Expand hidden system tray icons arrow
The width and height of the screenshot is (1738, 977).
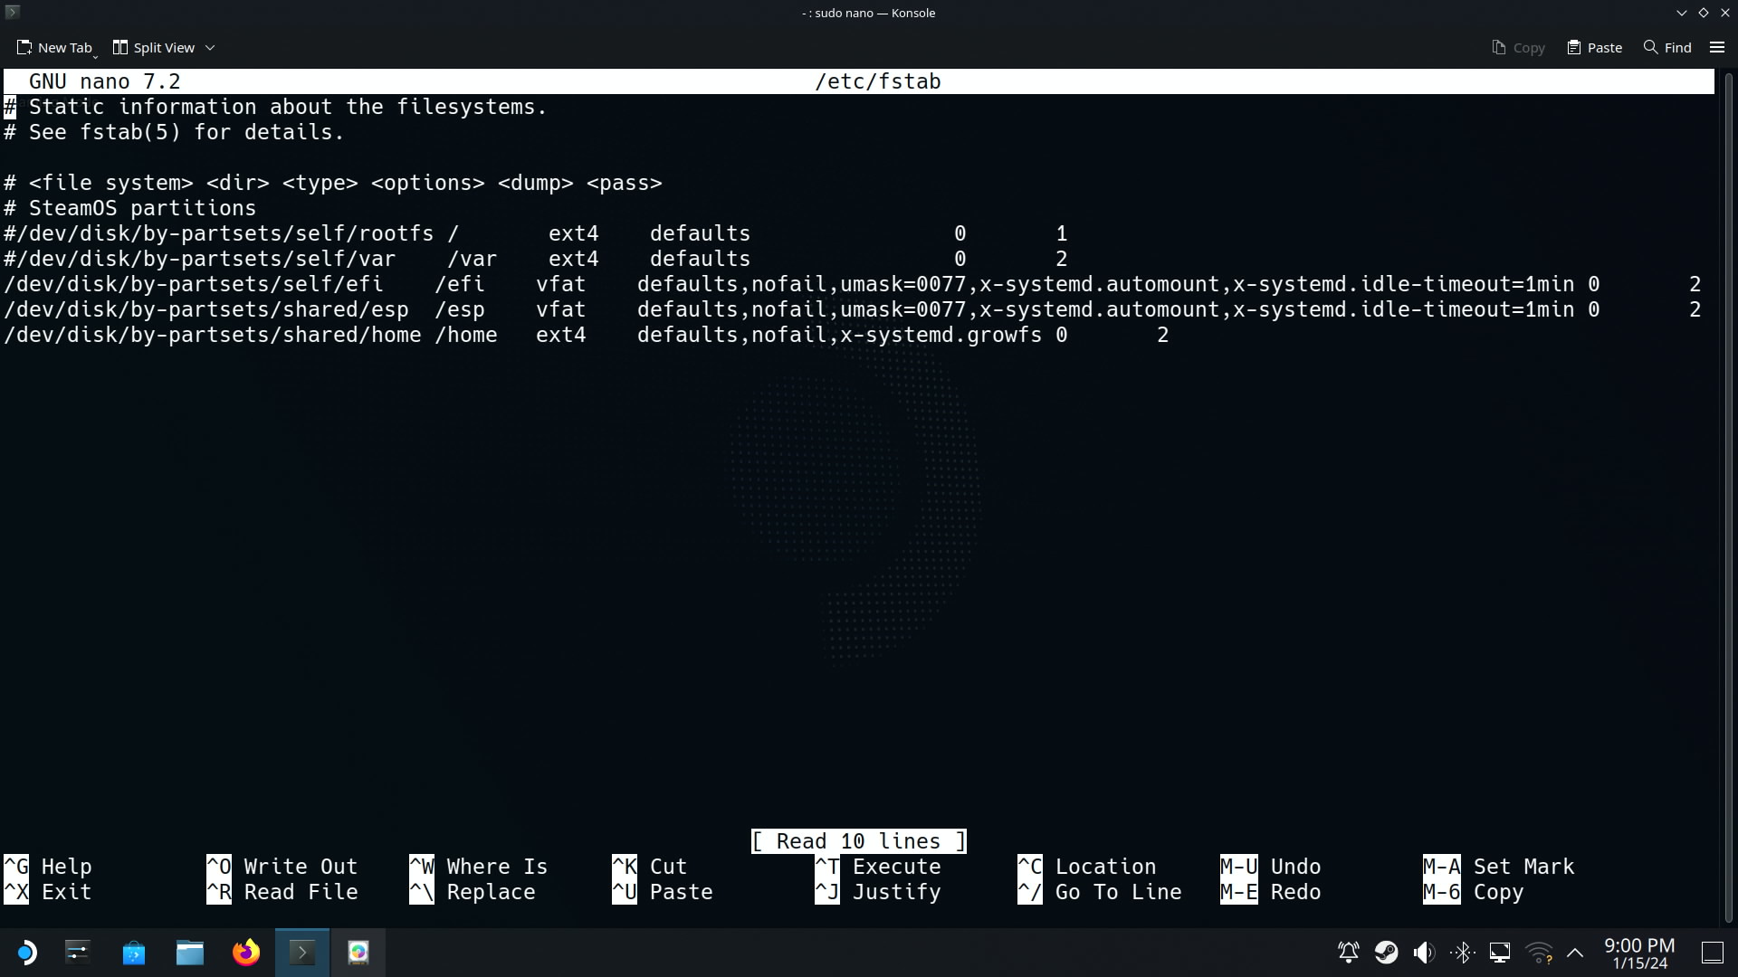coord(1575,953)
